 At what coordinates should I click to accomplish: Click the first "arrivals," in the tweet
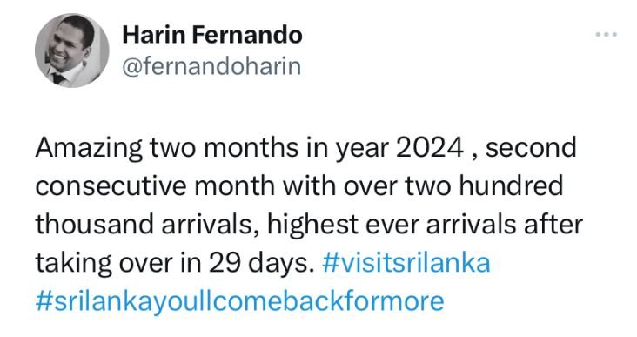pos(210,225)
